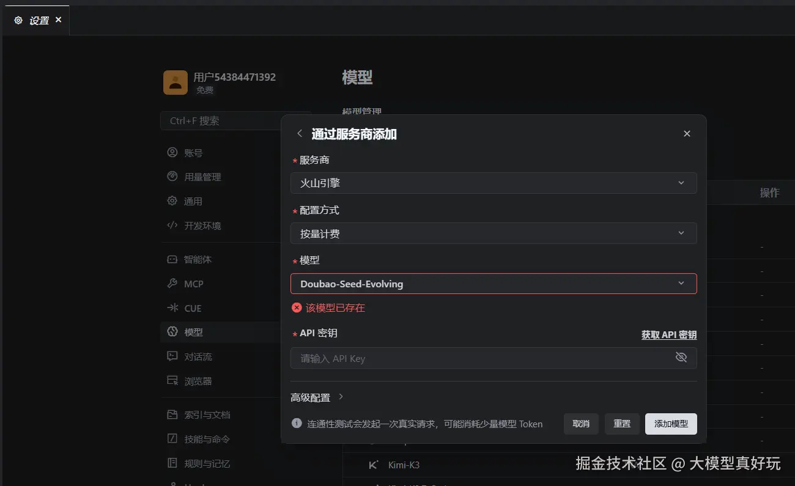Click the 模型 page heading
The width and height of the screenshot is (795, 486).
(357, 78)
